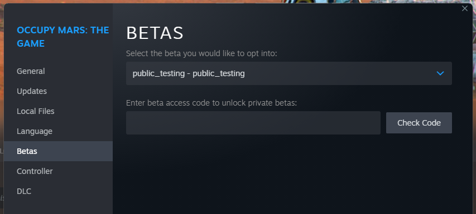Image resolution: width=476 pixels, height=214 pixels.
Task: Select the public_testing beta text
Action: [189, 73]
